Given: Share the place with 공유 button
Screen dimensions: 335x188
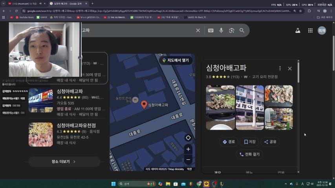Looking at the screenshot, I should pos(270,142).
